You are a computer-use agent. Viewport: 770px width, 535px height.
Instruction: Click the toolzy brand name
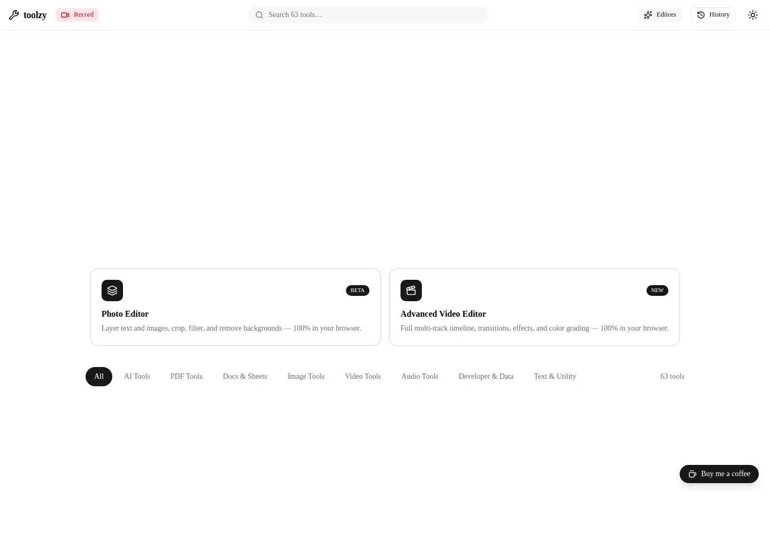point(35,15)
